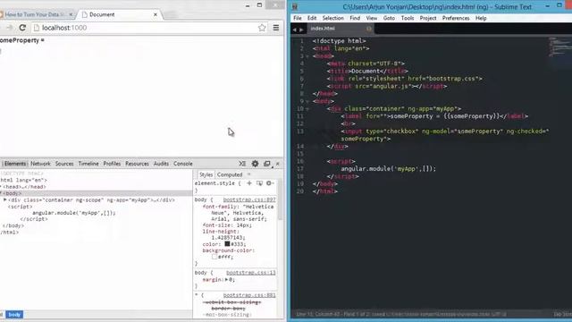Open the Profiles tab in DevTools

112,164
